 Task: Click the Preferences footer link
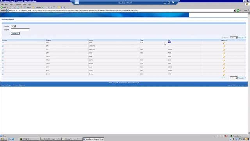(x=123, y=83)
